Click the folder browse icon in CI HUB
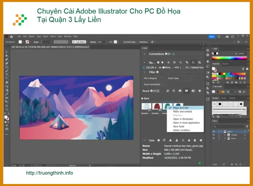The image size is (253, 186). [x=193, y=62]
